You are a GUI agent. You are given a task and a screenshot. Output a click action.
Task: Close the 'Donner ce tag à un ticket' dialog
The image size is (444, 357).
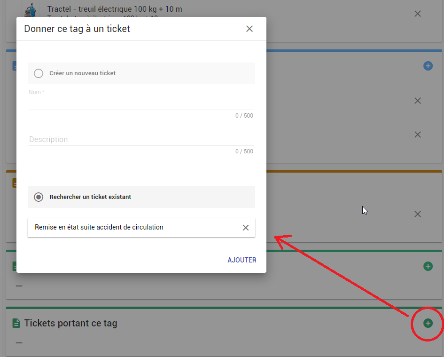point(249,29)
